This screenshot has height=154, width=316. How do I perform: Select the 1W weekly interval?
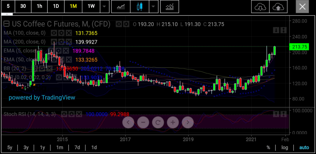coord(91,7)
